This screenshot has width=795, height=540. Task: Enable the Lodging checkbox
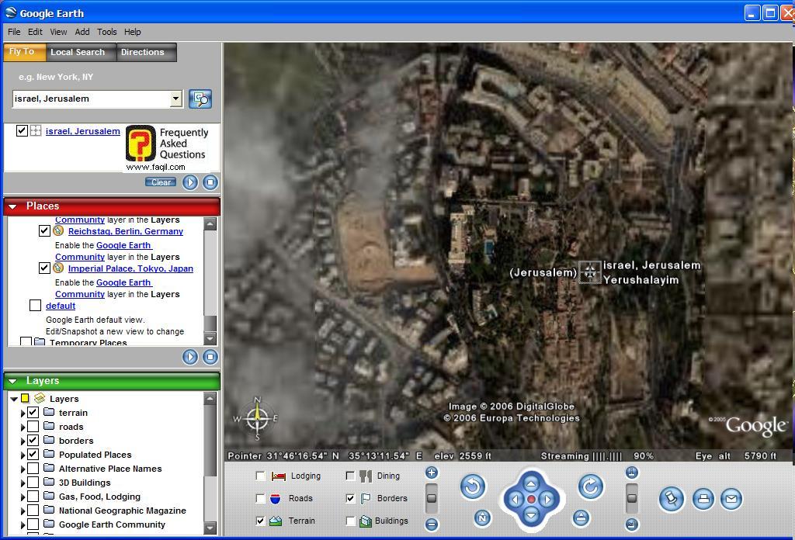(x=261, y=476)
